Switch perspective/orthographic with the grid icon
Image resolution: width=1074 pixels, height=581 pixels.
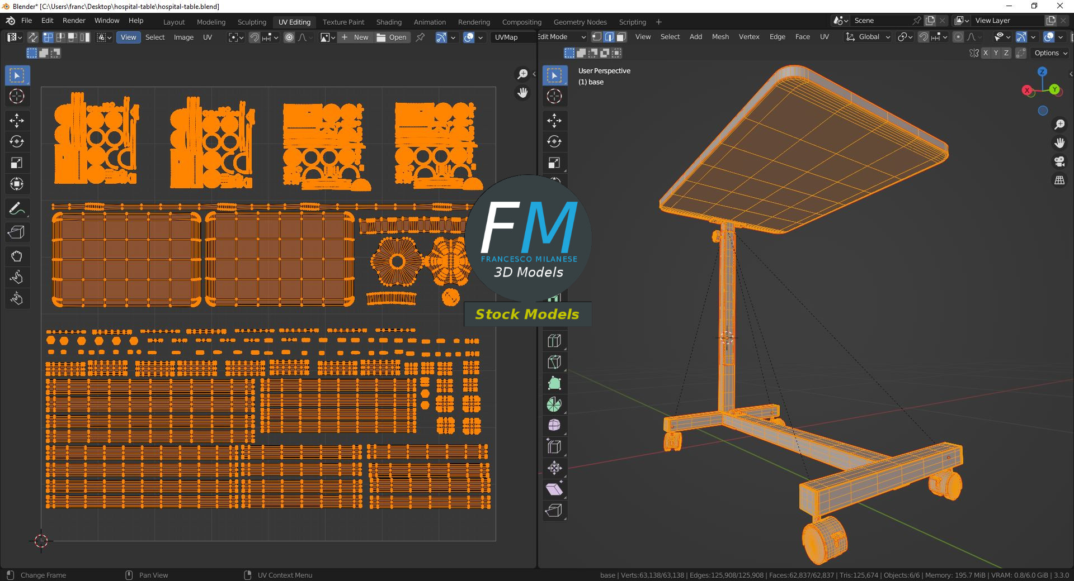[1059, 180]
